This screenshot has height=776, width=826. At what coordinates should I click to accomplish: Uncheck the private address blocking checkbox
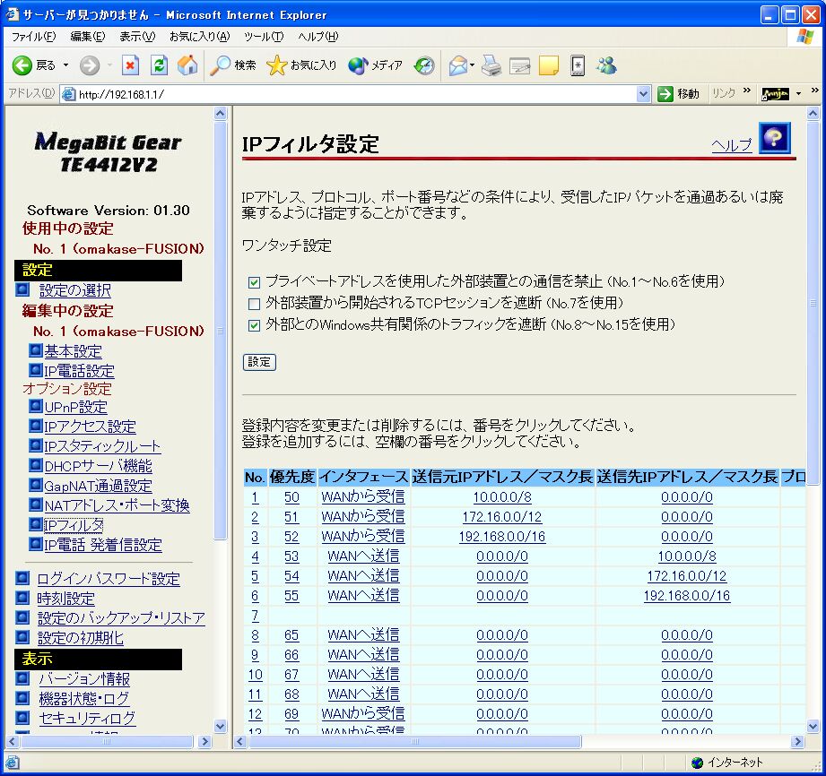tap(254, 282)
